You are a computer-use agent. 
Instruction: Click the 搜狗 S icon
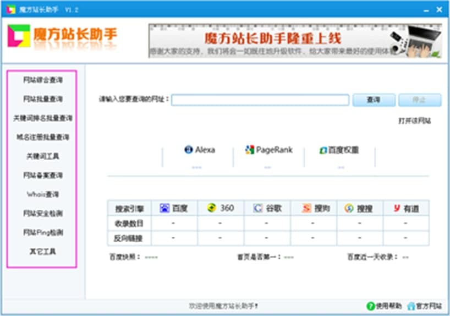coord(306,208)
